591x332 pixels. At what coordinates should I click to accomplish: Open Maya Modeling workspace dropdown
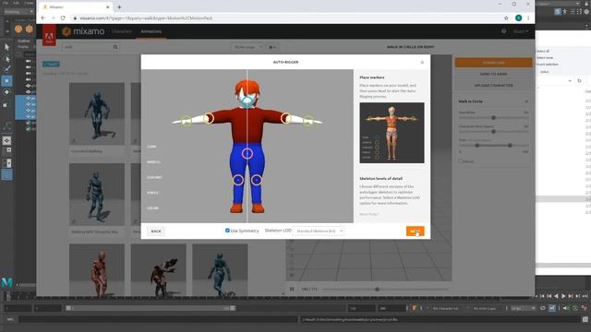click(x=18, y=12)
